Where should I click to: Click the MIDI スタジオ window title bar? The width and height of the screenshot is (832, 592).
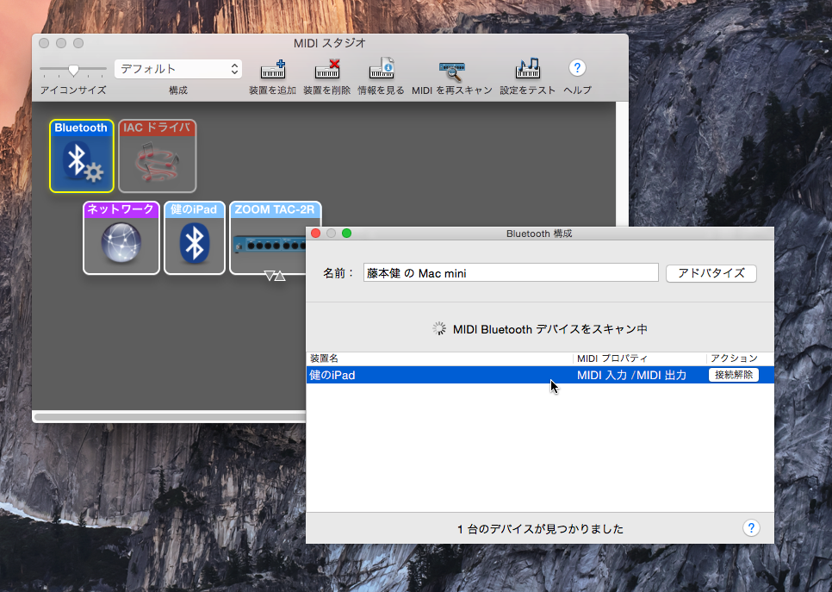[330, 43]
